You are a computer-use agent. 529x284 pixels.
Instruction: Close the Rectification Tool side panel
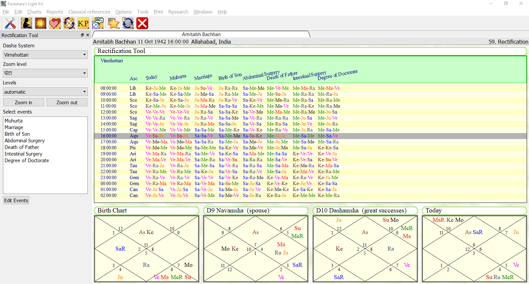88,35
